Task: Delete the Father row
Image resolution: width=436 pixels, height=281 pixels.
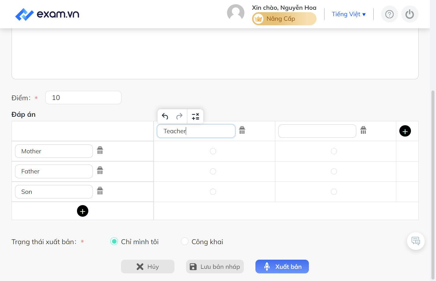Action: [100, 170]
